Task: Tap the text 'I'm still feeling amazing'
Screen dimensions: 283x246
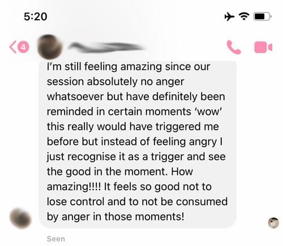Action: point(104,67)
